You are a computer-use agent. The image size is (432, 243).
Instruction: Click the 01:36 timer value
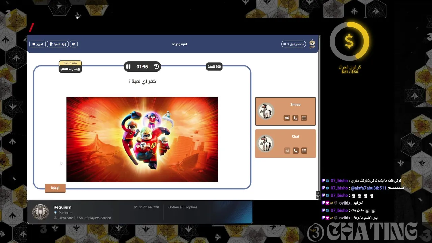tap(142, 67)
